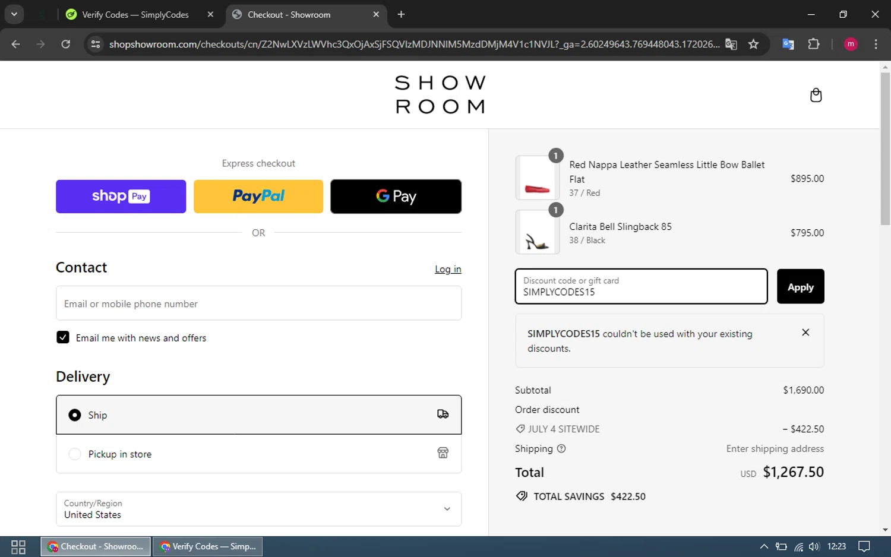
Task: Reload the checkout page
Action: [66, 44]
